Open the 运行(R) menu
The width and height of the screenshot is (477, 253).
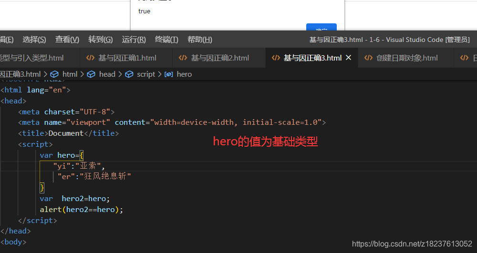(134, 40)
